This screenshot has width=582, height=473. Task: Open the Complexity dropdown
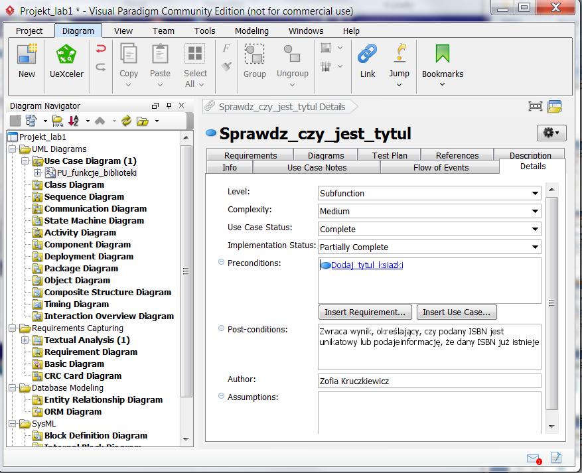tap(535, 211)
